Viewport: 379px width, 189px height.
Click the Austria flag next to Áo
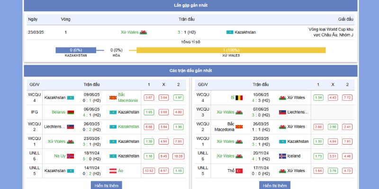tap(113, 171)
